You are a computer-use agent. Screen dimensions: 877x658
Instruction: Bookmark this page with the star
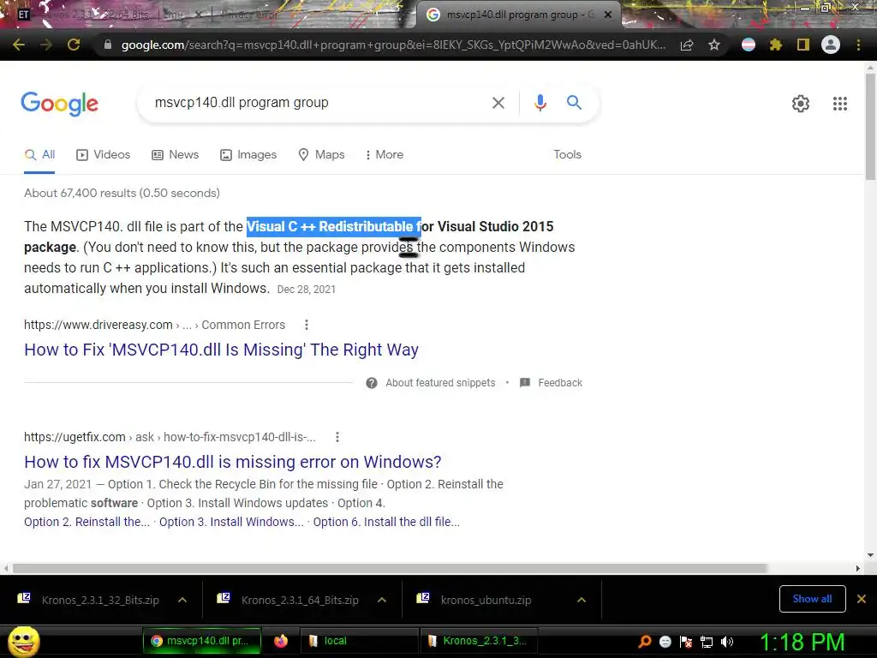tap(714, 45)
